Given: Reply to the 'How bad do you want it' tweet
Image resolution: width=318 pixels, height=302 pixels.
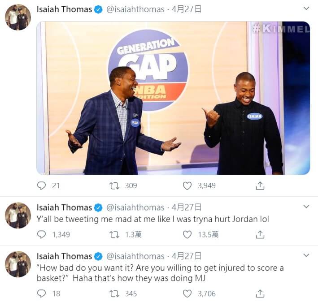Looking at the screenshot, I should point(42,293).
